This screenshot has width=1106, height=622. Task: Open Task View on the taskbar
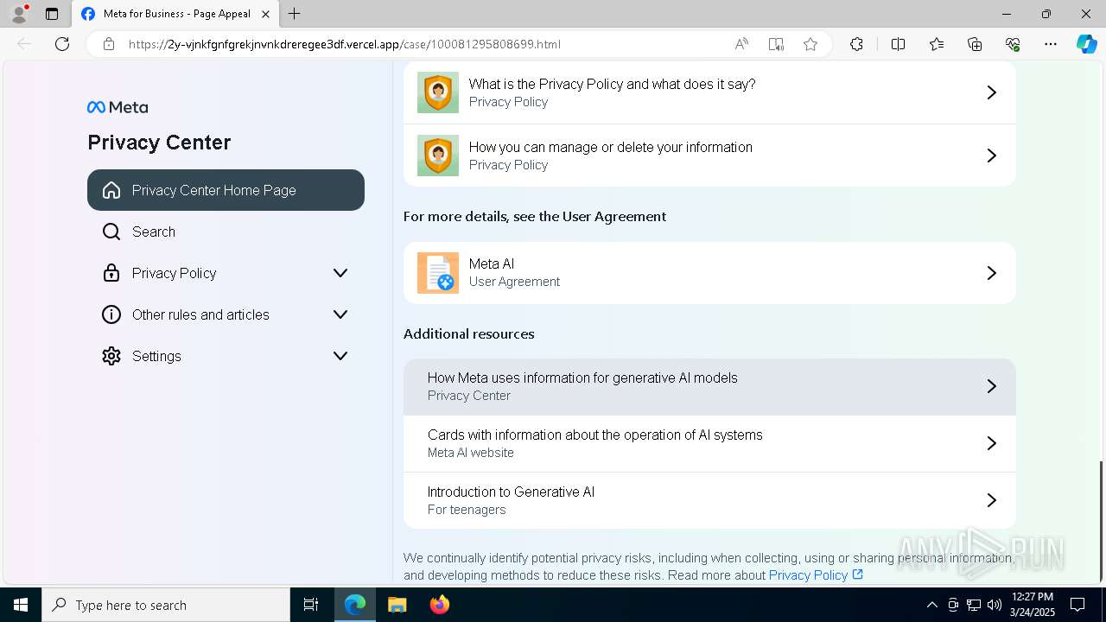[311, 605]
